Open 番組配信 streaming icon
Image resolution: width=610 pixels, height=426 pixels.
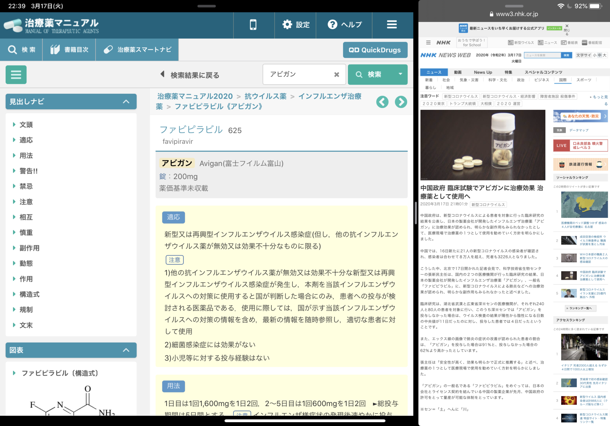pos(592,43)
